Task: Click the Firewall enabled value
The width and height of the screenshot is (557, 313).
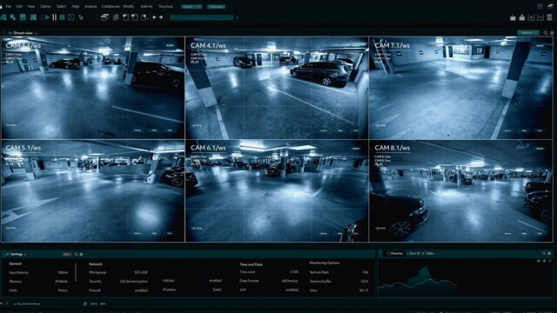Action: pyautogui.click(x=141, y=290)
